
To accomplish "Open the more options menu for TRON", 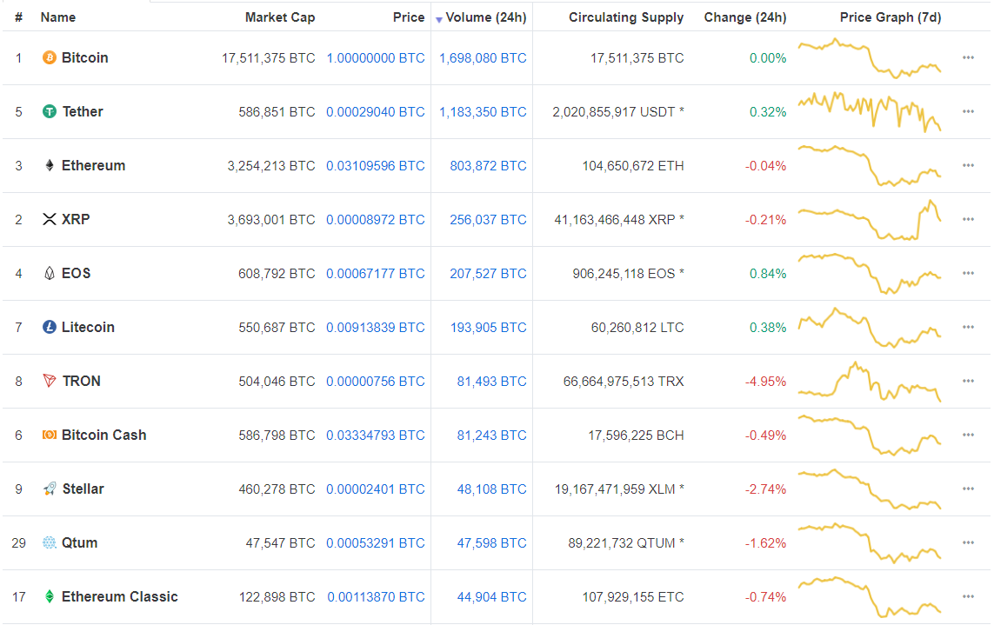I will point(968,382).
